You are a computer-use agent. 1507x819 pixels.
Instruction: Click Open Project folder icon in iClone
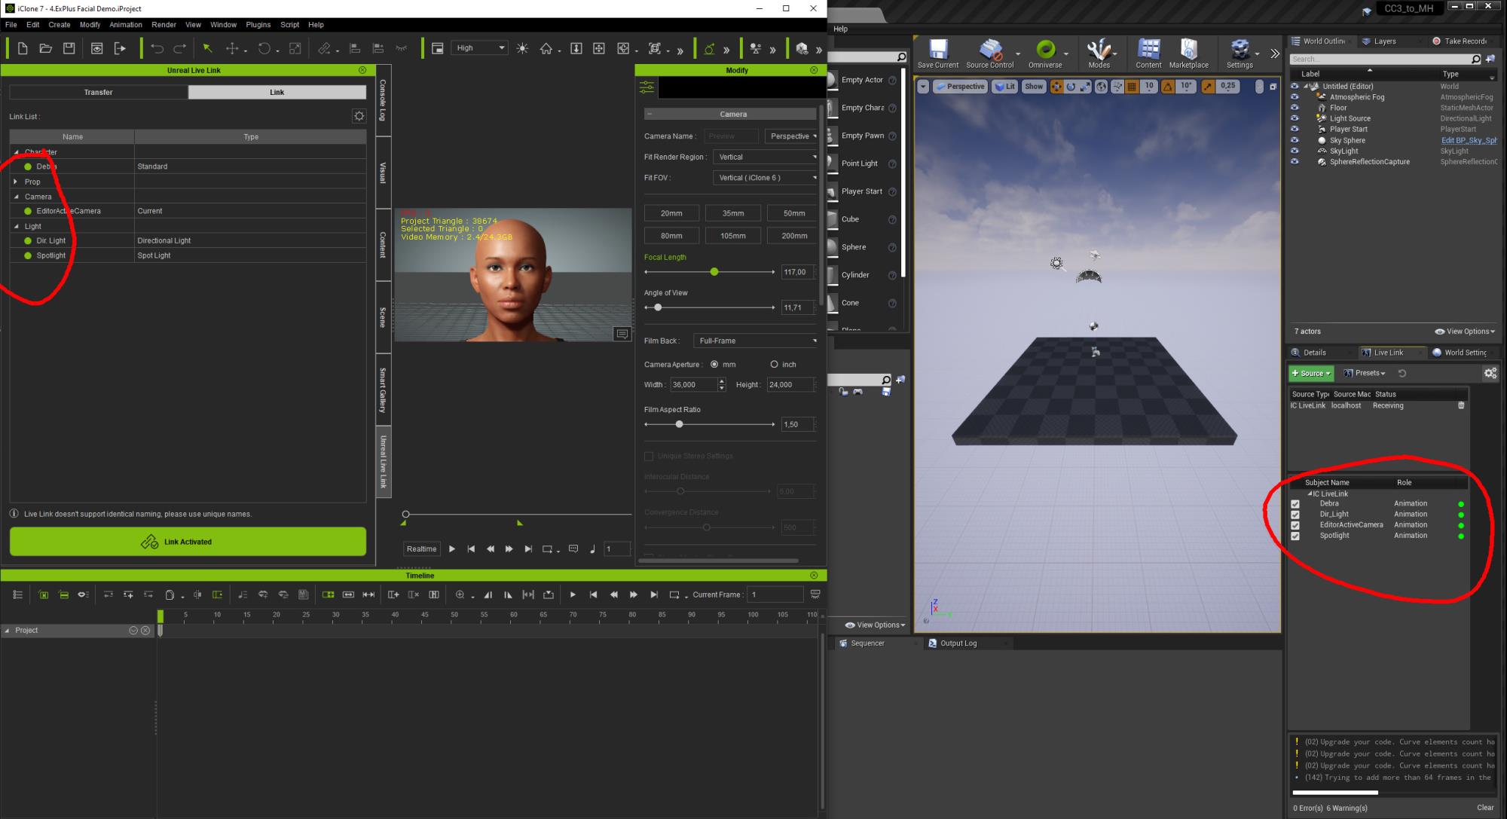click(45, 48)
